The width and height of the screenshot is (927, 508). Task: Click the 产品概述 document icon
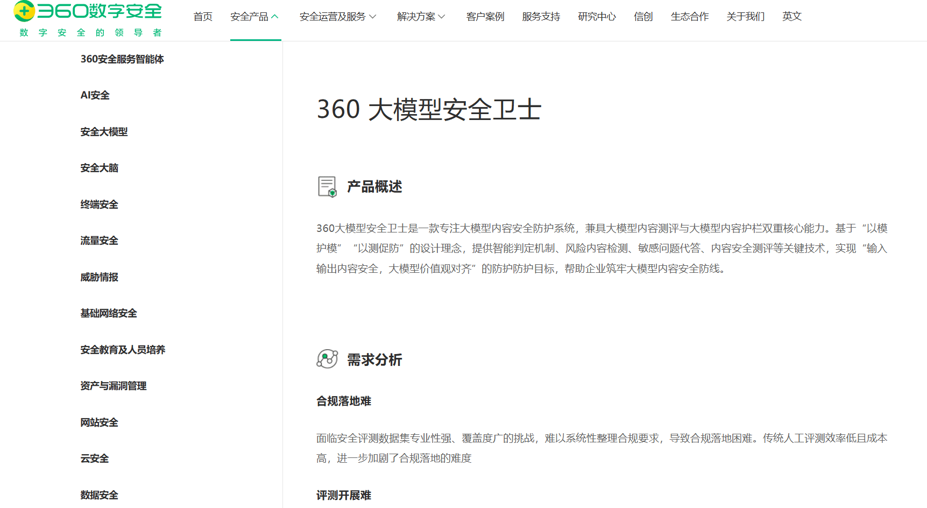click(x=327, y=187)
